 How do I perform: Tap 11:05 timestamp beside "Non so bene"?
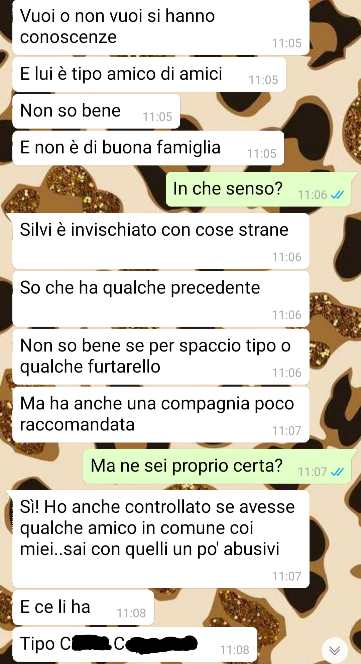click(157, 117)
